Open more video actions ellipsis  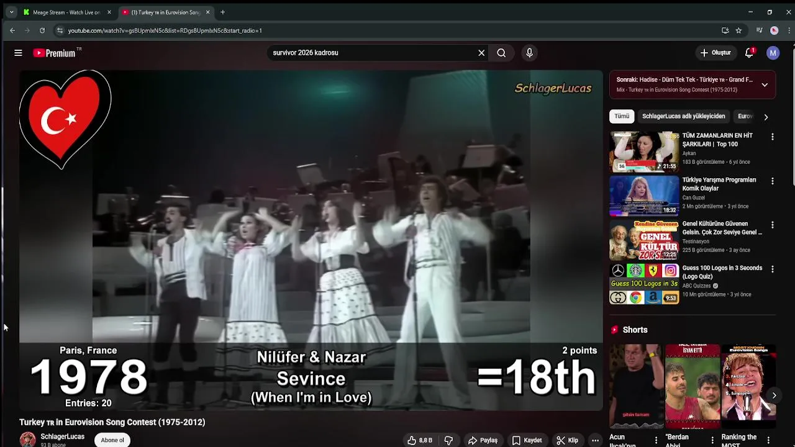click(595, 440)
